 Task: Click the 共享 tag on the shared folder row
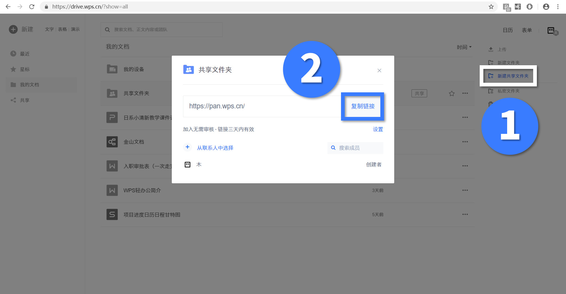click(x=419, y=93)
